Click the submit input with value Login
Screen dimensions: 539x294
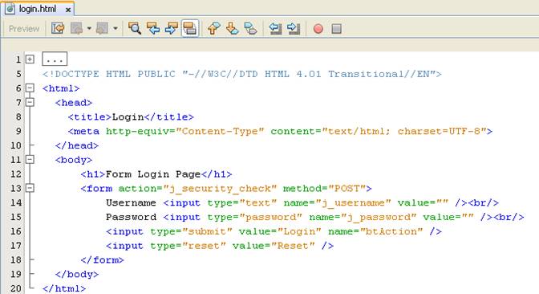point(274,231)
